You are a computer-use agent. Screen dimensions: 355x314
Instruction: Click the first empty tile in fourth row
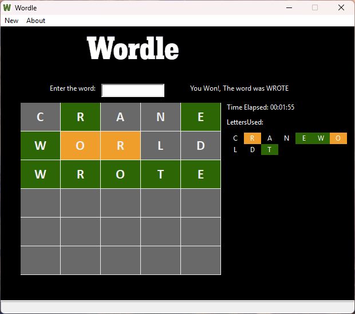coord(40,203)
